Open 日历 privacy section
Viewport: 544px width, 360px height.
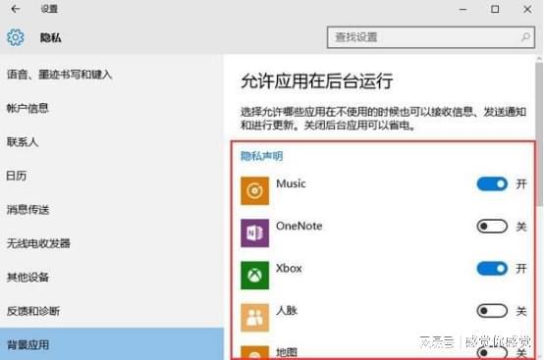tap(17, 176)
